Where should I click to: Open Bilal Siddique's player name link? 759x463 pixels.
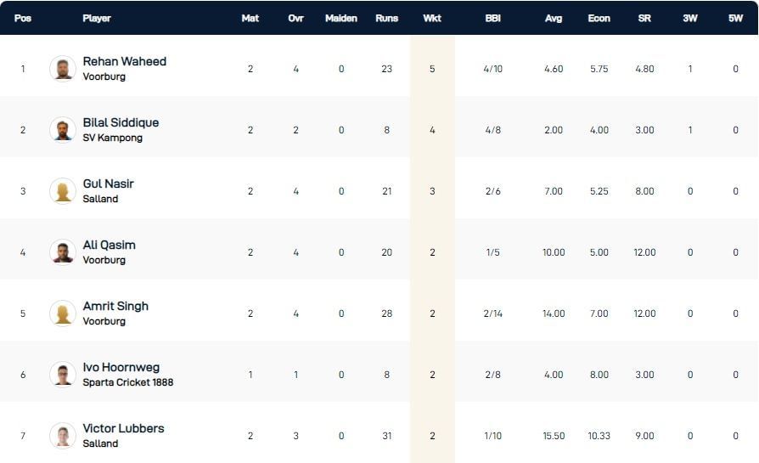[121, 122]
